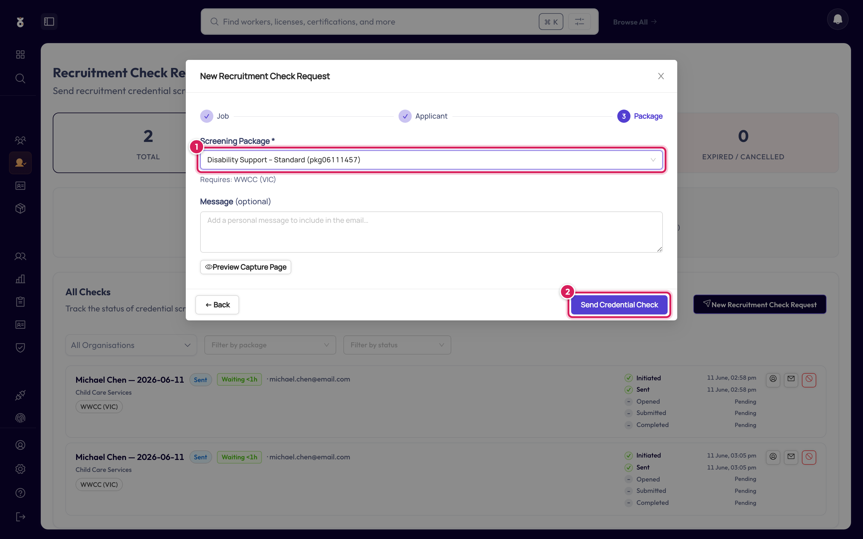The width and height of the screenshot is (863, 539).
Task: Select the recruitment check person icon in sidebar
Action: pyautogui.click(x=20, y=163)
